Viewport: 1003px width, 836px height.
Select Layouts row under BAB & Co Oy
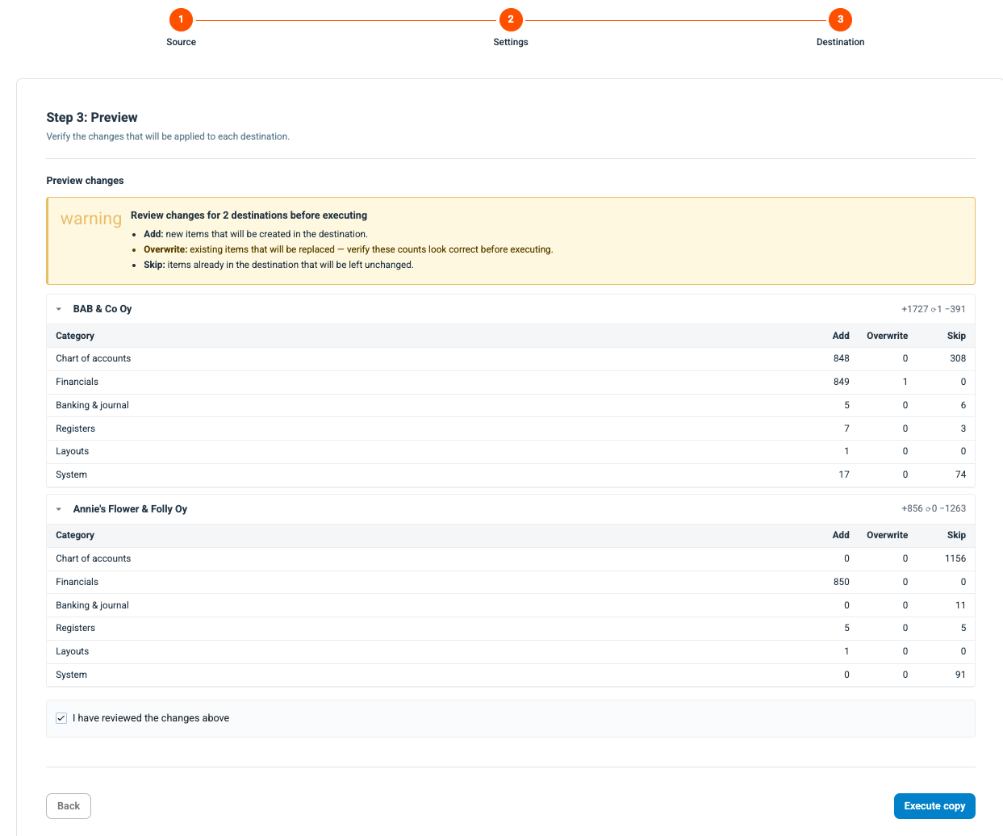tap(511, 451)
